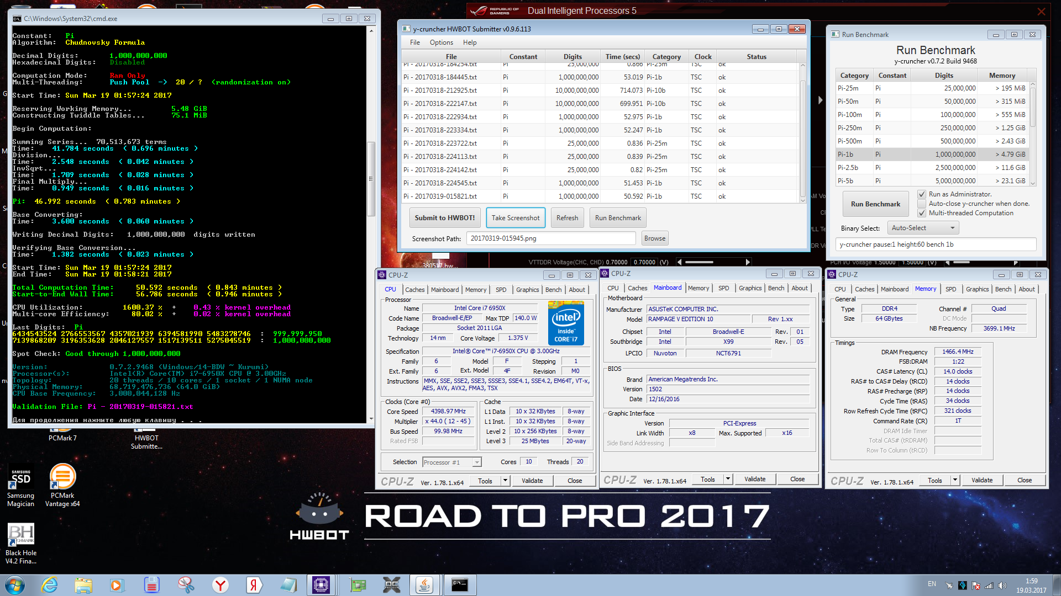Select row Pi - 20170319-015821.txt
This screenshot has width=1061, height=596.
point(600,196)
